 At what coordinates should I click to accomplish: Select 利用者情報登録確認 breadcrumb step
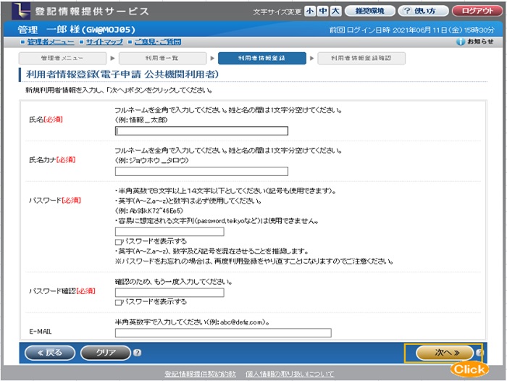361,58
